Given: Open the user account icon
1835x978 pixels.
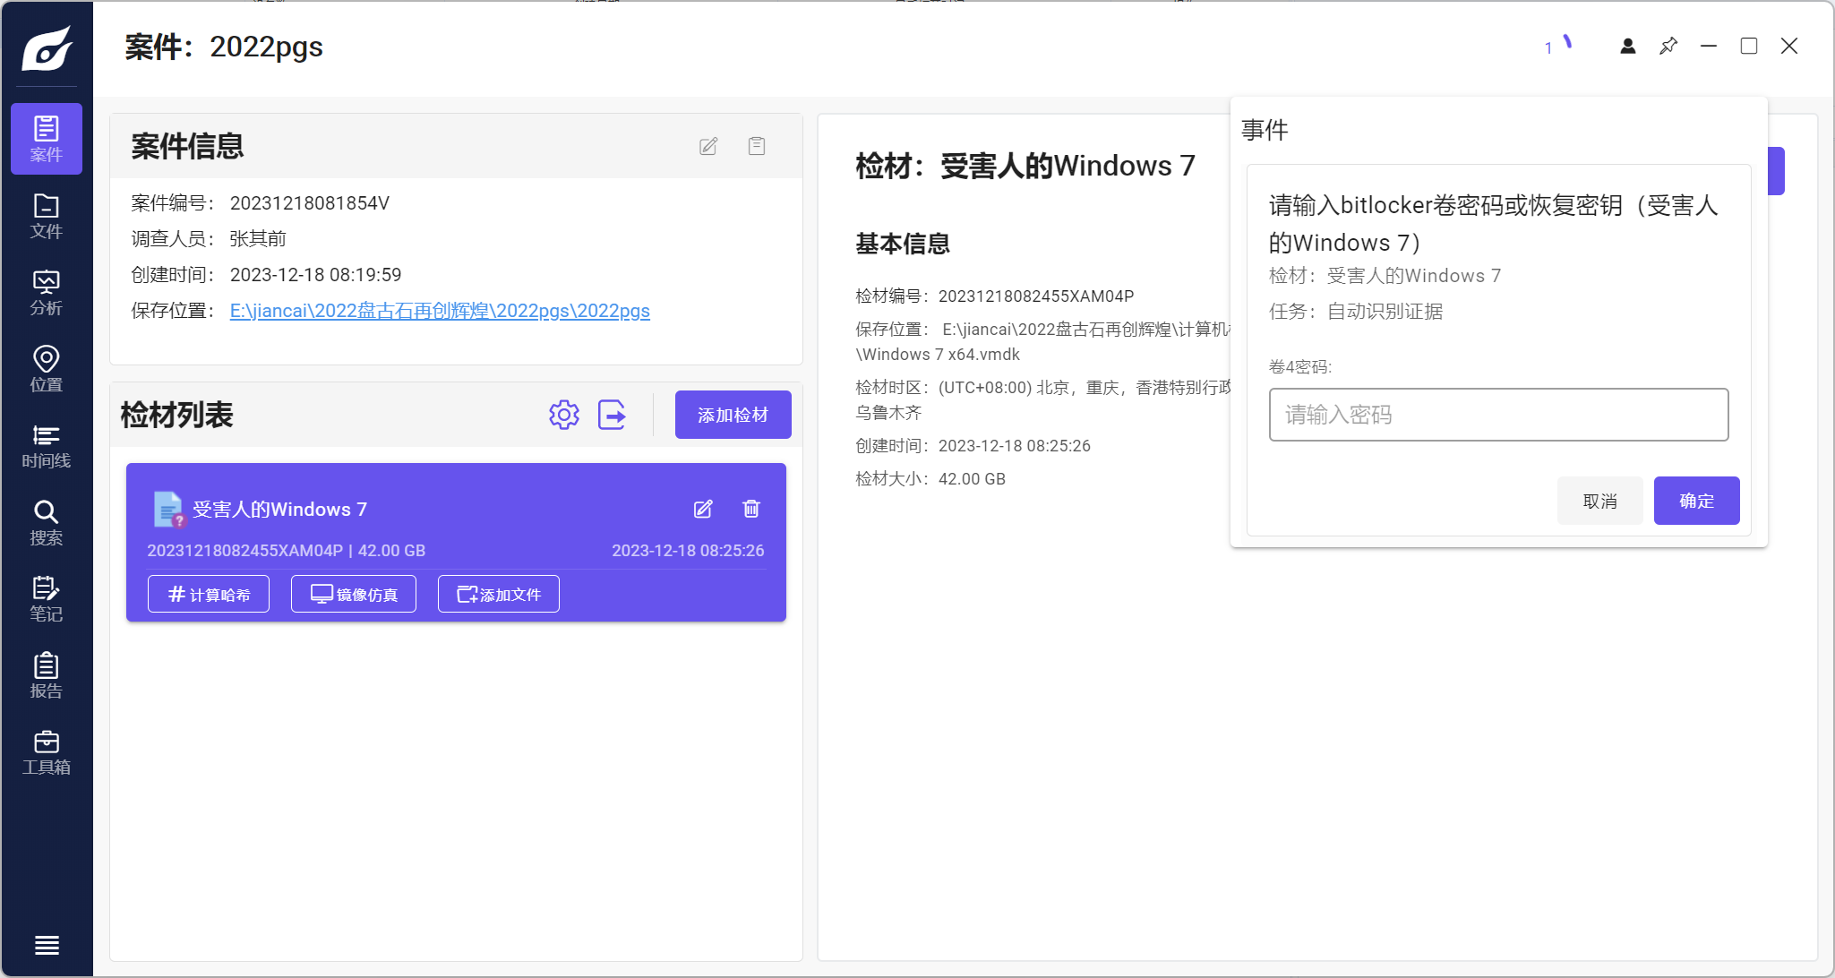Looking at the screenshot, I should [1628, 46].
